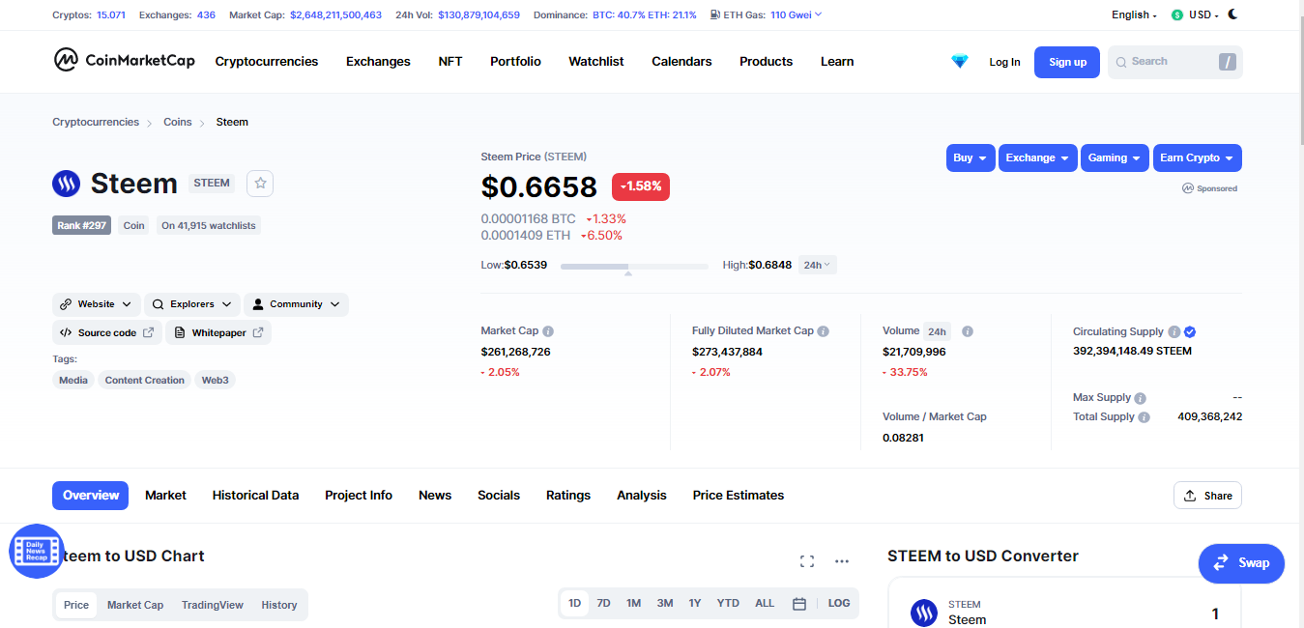This screenshot has height=628, width=1304.
Task: Toggle dark mode with the moon icon
Action: [1232, 14]
